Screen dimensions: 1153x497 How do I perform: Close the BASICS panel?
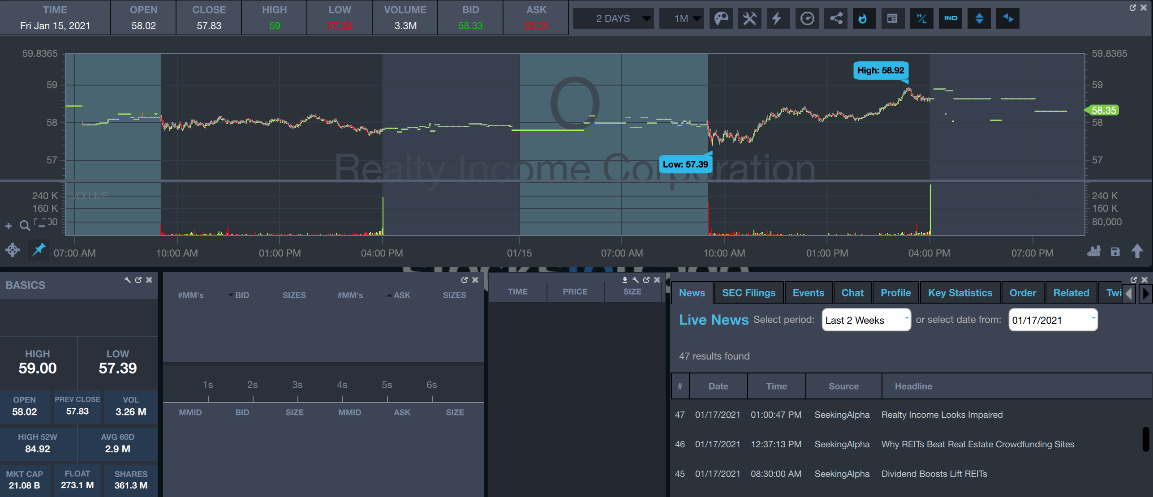pyautogui.click(x=149, y=280)
